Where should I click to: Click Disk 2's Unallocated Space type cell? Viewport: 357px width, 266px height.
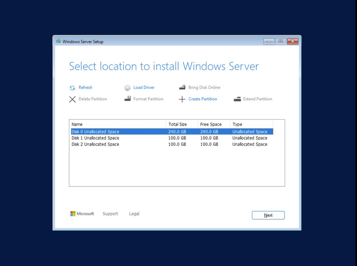(250, 144)
